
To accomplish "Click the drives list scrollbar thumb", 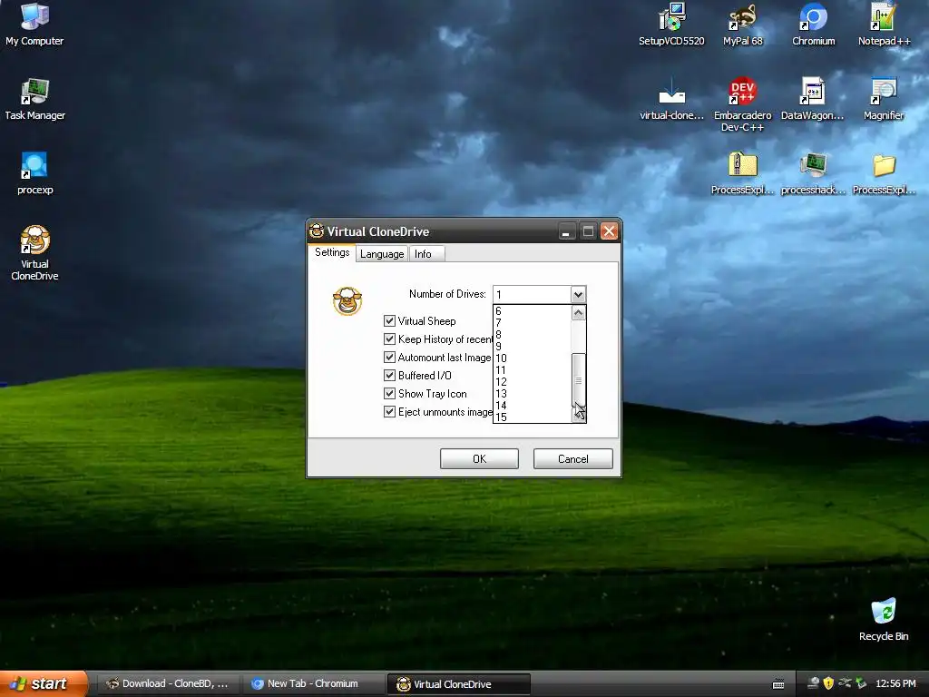I will 579,380.
